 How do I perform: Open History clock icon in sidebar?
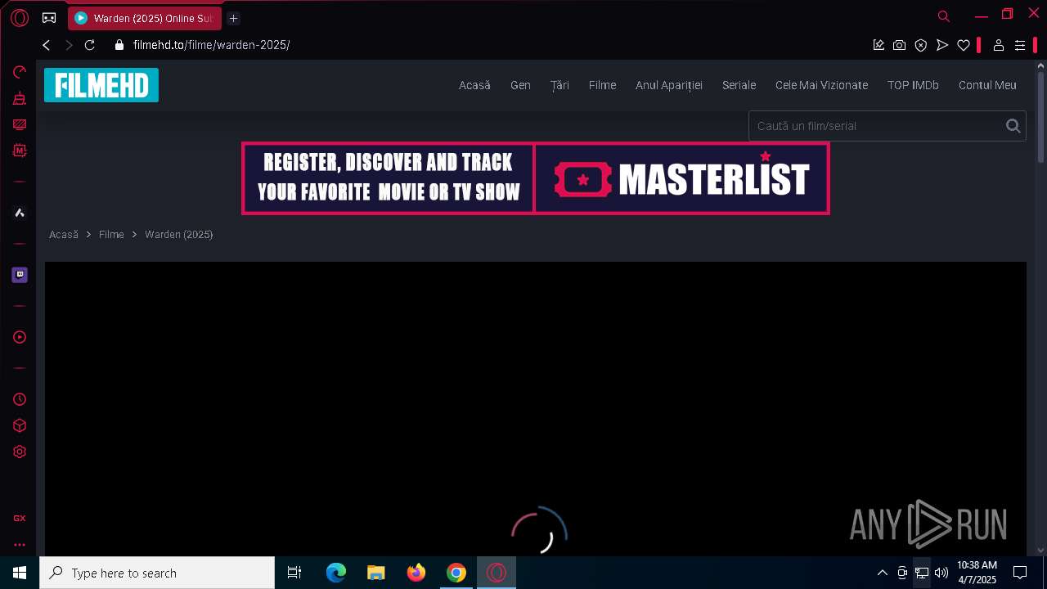20,399
